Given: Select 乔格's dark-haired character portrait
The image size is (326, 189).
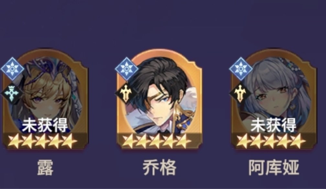Looking at the screenshot, I should click(x=160, y=94).
